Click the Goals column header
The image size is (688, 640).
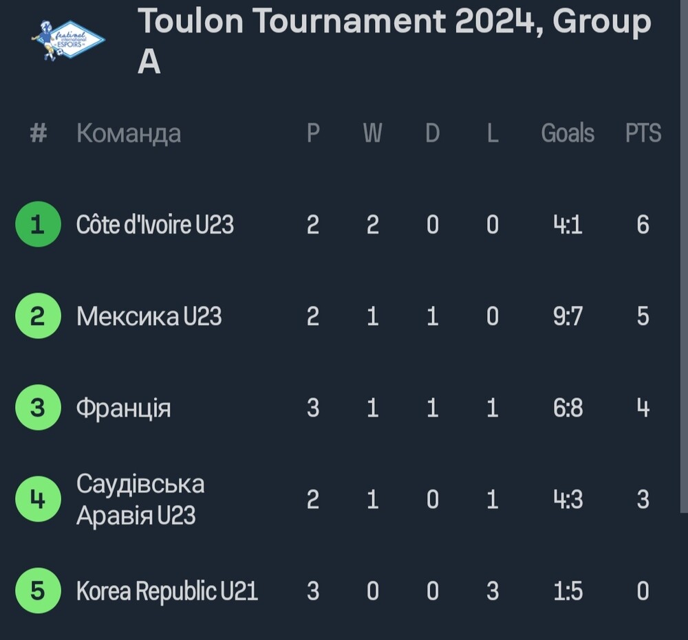pos(568,133)
